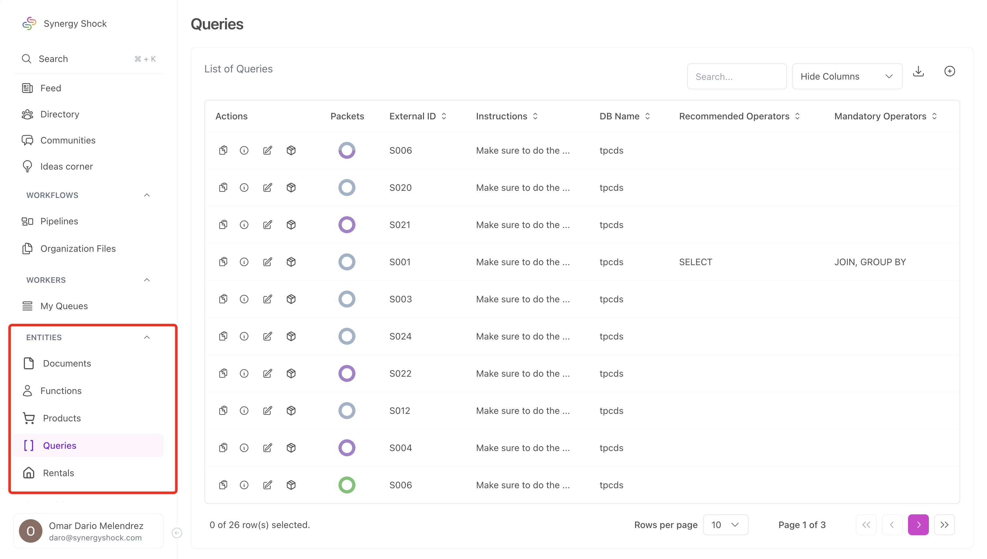This screenshot has height=559, width=987.
Task: Click the packets ring for row S020
Action: point(347,187)
